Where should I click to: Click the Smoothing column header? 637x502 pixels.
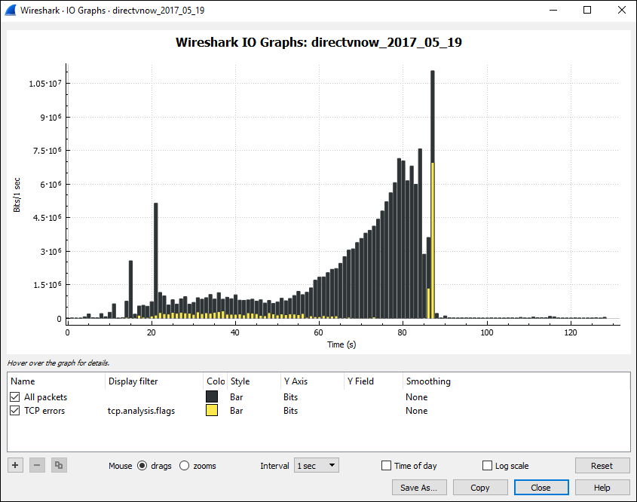pos(516,381)
